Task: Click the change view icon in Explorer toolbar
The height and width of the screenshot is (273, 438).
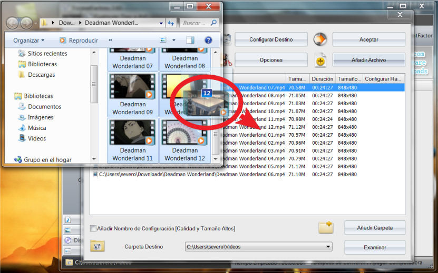Action: point(163,40)
